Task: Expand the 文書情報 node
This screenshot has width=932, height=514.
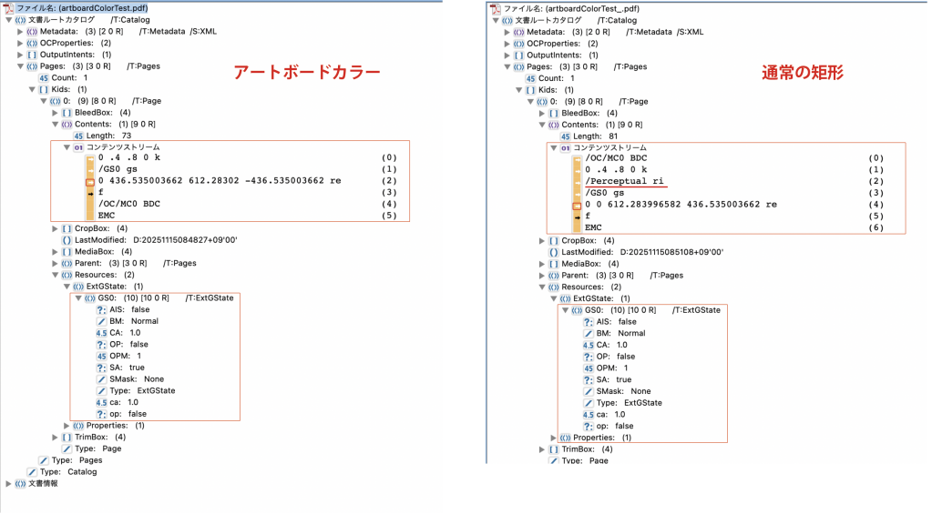Action: pos(8,484)
